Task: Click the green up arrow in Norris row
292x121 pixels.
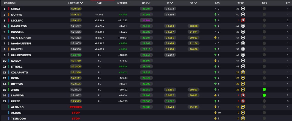Action: (x=215, y=15)
